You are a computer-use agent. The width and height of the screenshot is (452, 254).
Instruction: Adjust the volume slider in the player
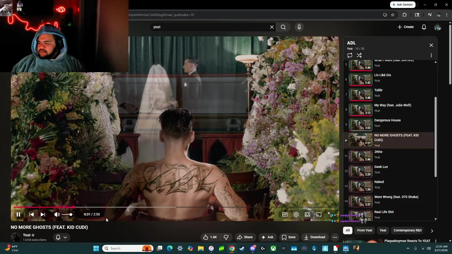click(x=67, y=214)
